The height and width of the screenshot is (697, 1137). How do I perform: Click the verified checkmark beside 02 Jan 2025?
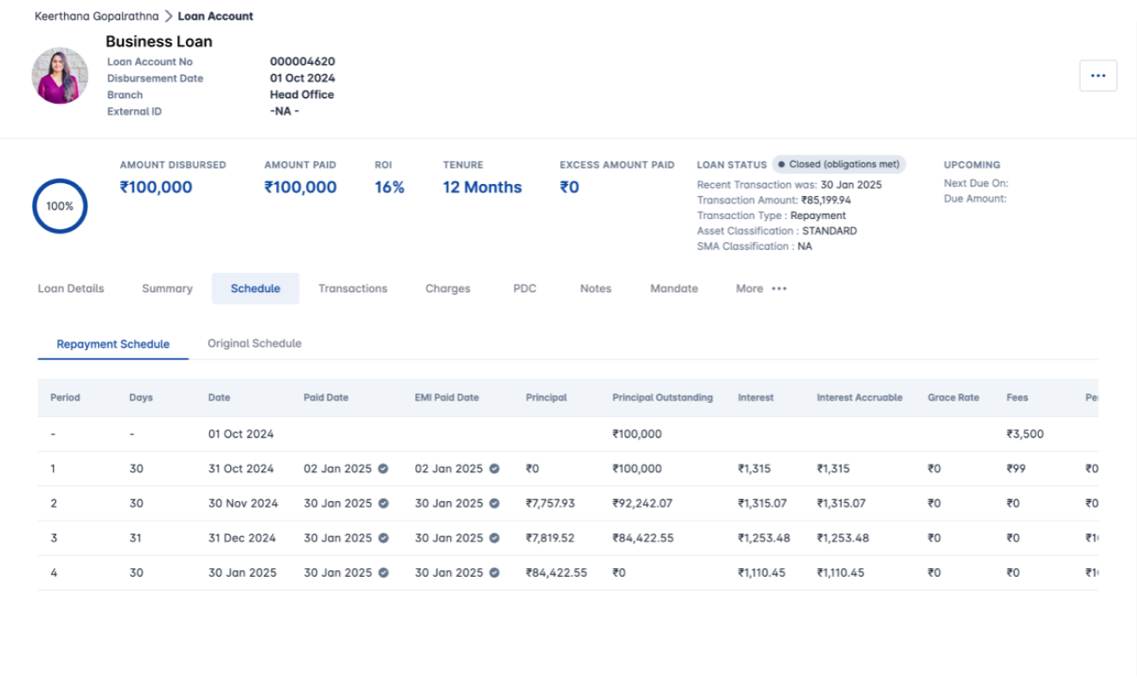382,468
